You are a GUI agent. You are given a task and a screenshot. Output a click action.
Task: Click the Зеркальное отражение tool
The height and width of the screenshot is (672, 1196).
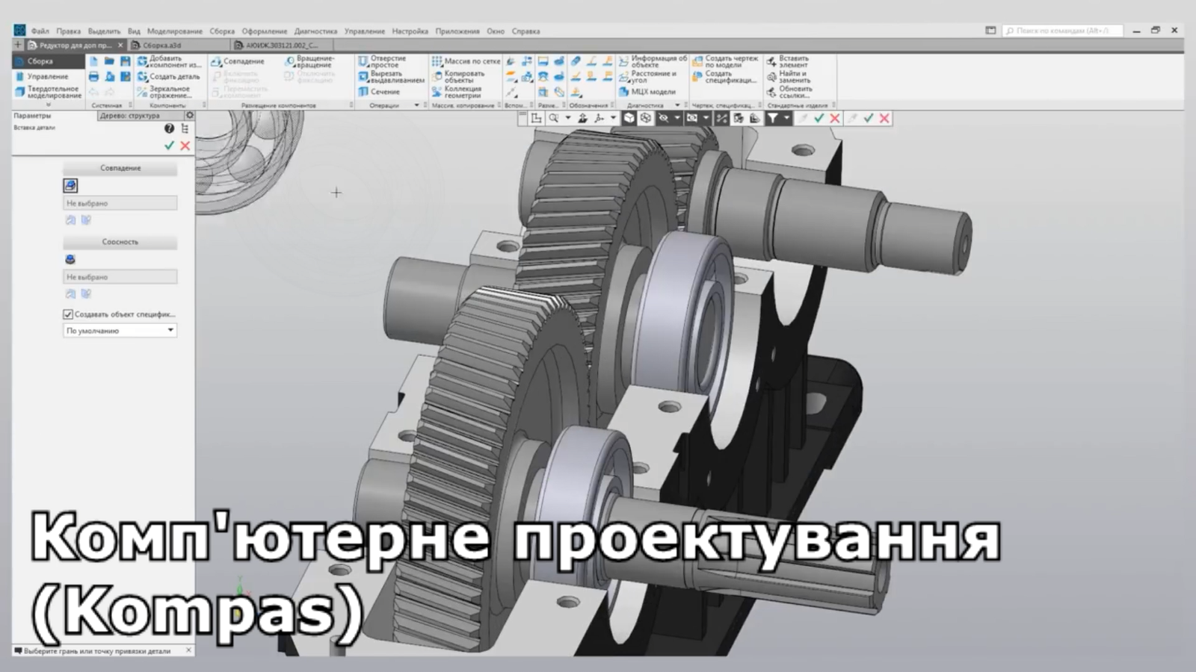pyautogui.click(x=169, y=92)
